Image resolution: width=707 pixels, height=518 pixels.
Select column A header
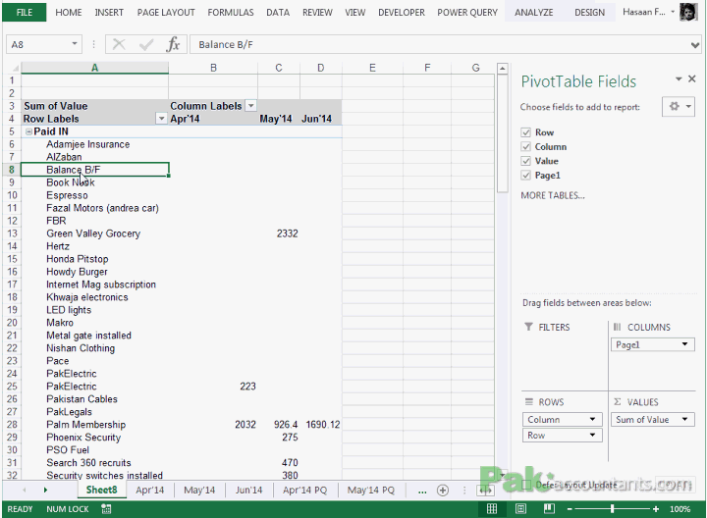pyautogui.click(x=94, y=68)
